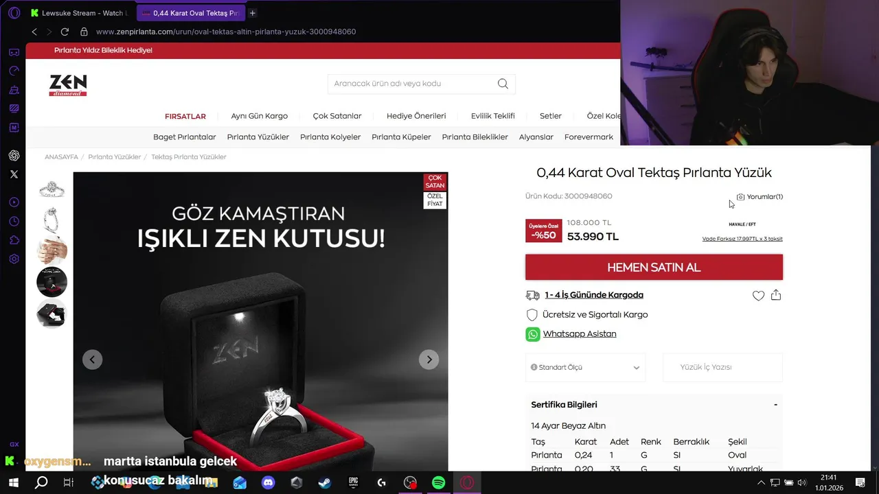Open GX Corner gamepad icon in sidebar
879x494 pixels.
click(14, 52)
